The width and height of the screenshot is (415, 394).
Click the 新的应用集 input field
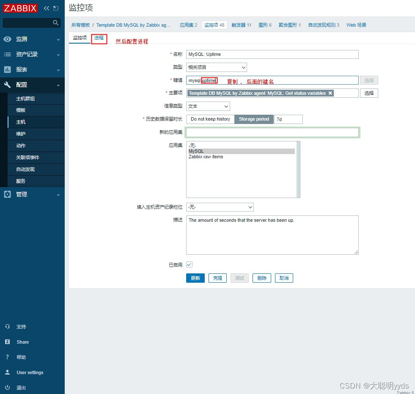click(x=272, y=132)
